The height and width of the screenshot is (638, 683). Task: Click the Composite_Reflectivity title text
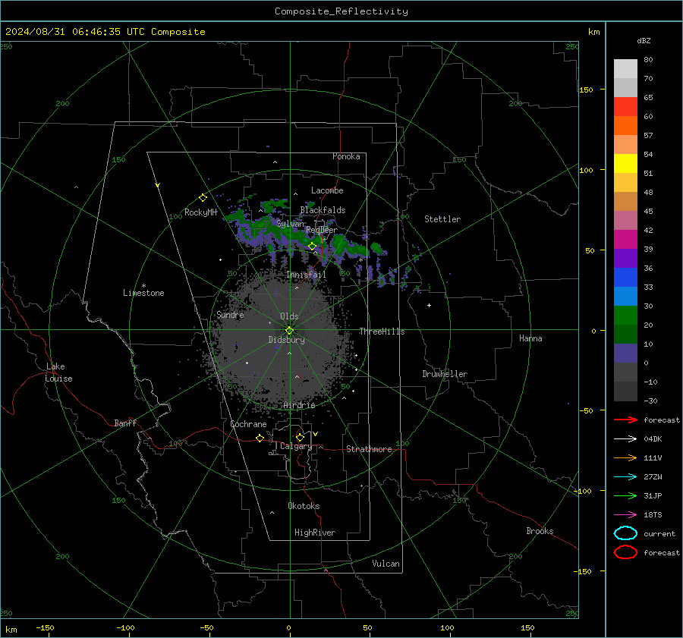click(x=341, y=11)
